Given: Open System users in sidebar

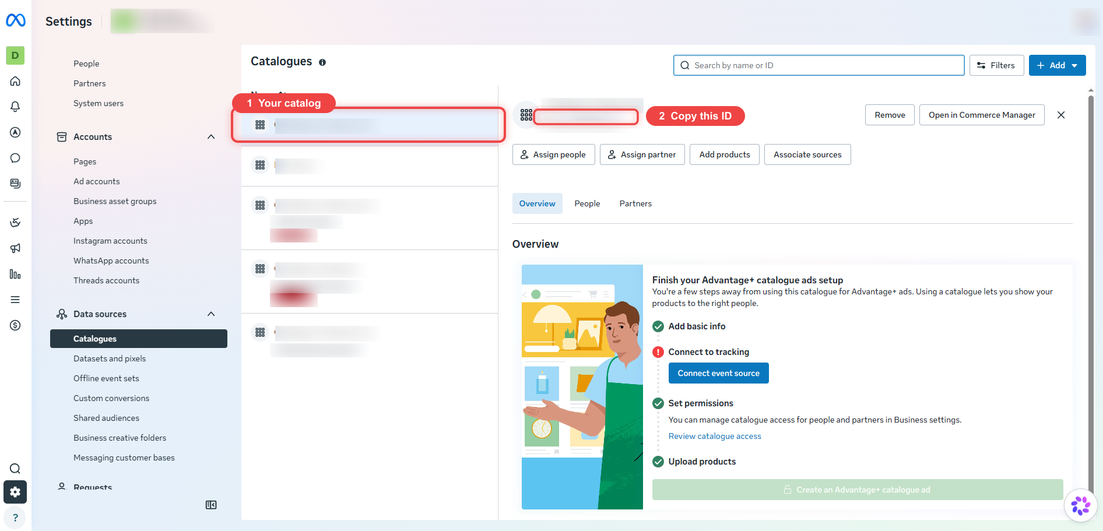Looking at the screenshot, I should coord(99,103).
